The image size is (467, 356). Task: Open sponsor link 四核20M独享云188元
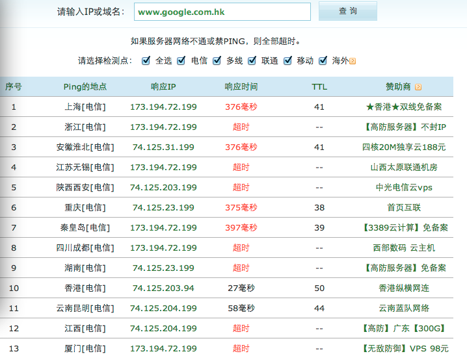coord(404,147)
